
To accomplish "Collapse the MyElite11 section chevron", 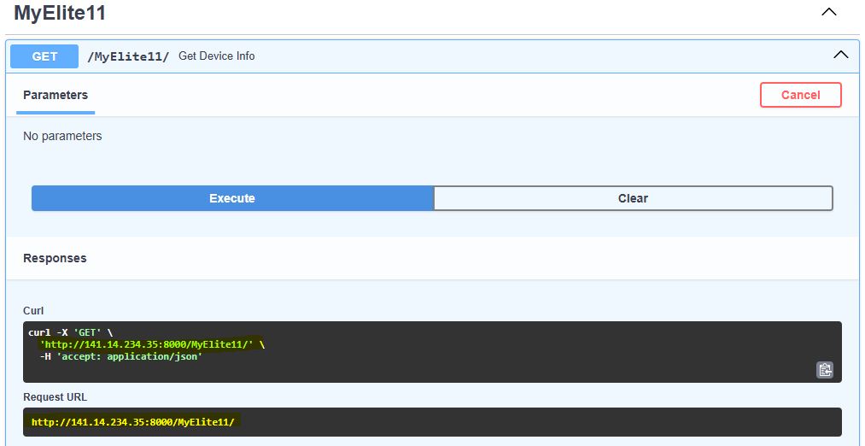I will click(x=829, y=12).
